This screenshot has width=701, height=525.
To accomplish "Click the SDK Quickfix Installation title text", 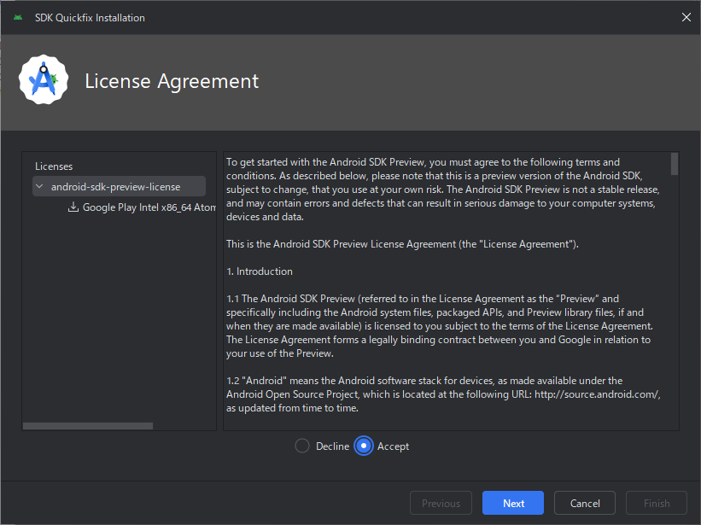I will click(x=90, y=18).
